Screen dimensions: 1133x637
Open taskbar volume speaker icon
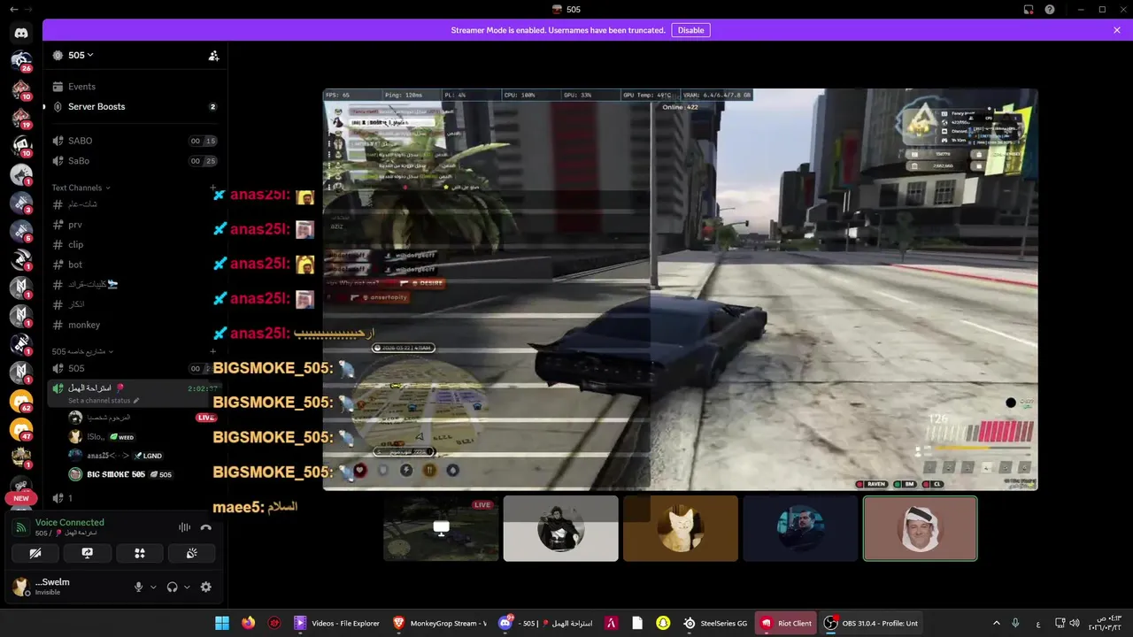(1074, 623)
